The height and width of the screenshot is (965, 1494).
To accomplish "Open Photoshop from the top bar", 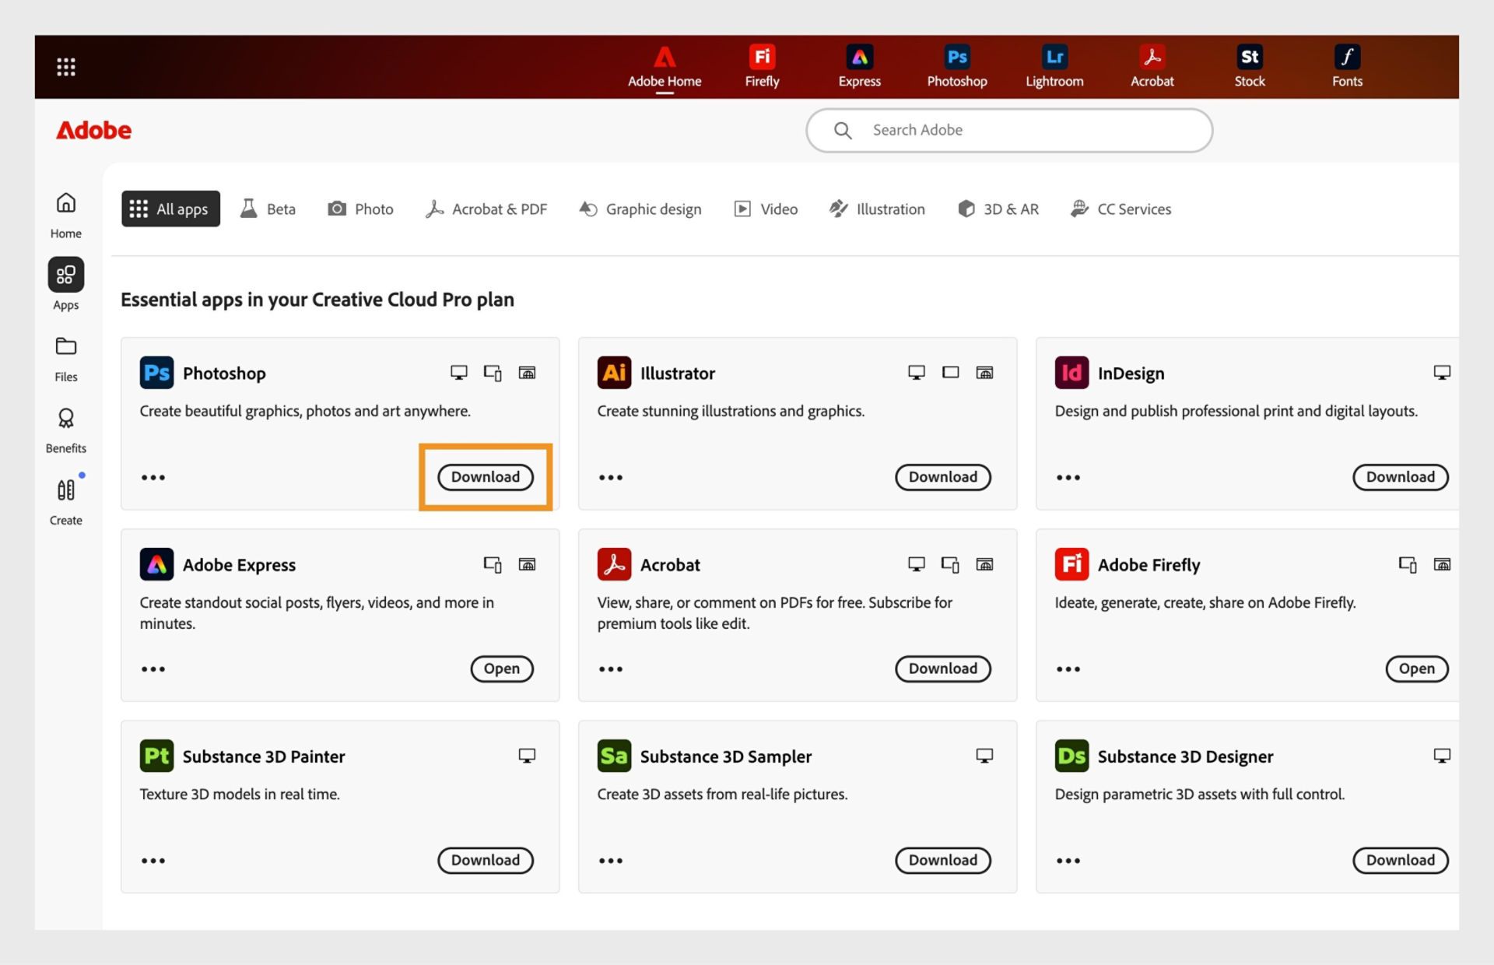I will [956, 67].
